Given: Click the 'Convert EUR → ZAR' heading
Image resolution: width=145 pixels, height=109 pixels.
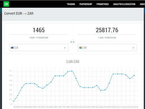Looking at the screenshot, I should [x=19, y=14].
